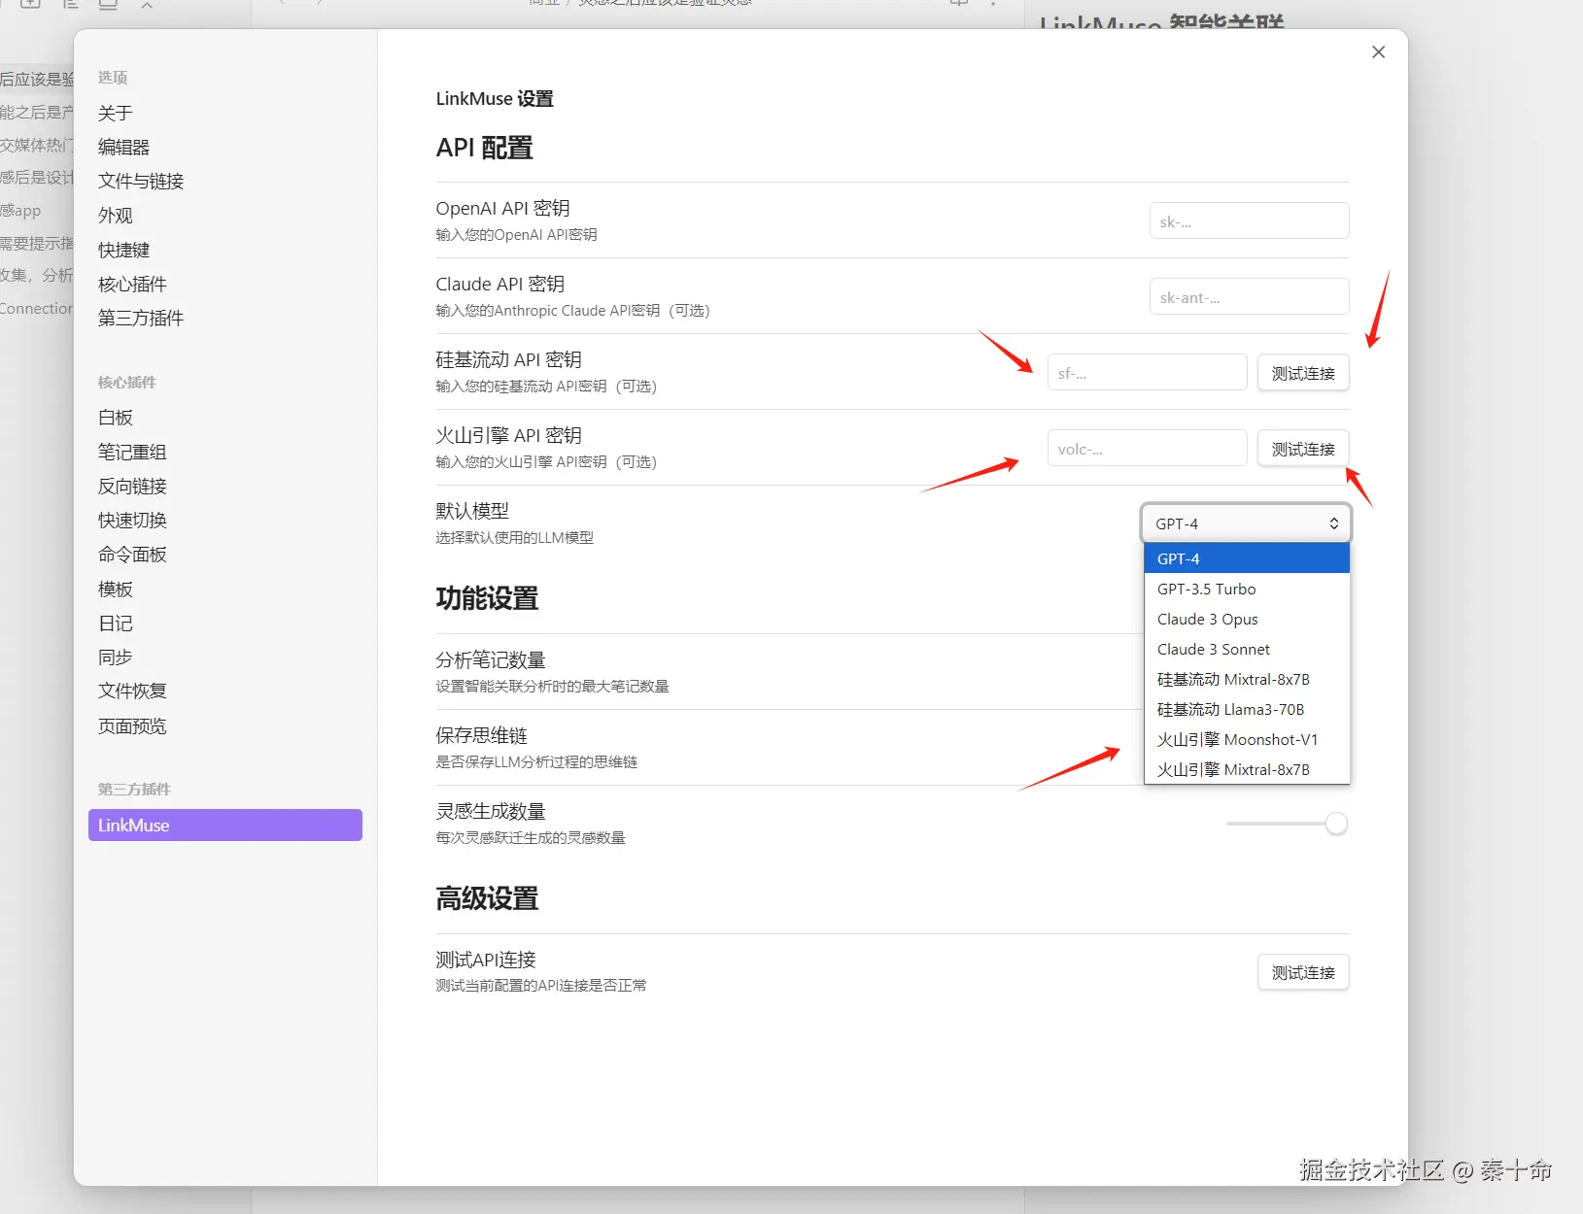Close the settings dialog with the X
This screenshot has width=1583, height=1214.
[1378, 52]
